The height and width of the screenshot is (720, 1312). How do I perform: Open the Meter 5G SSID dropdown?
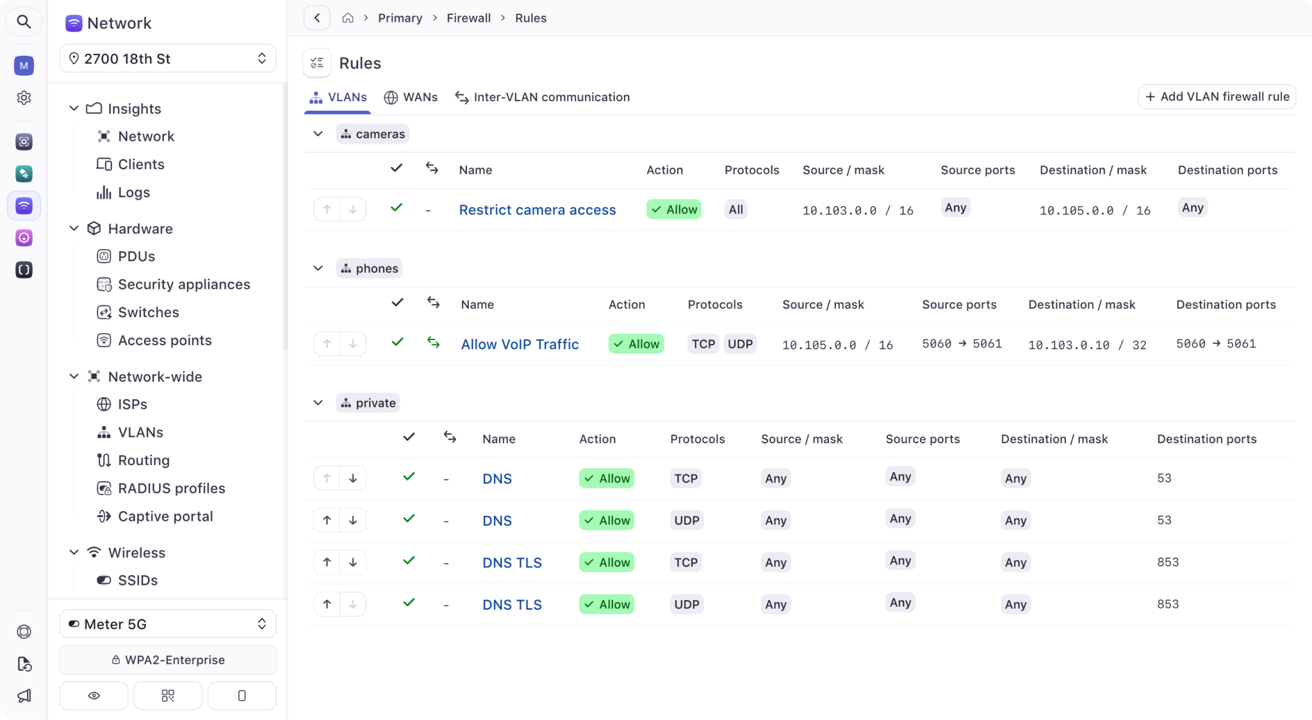[x=168, y=624]
